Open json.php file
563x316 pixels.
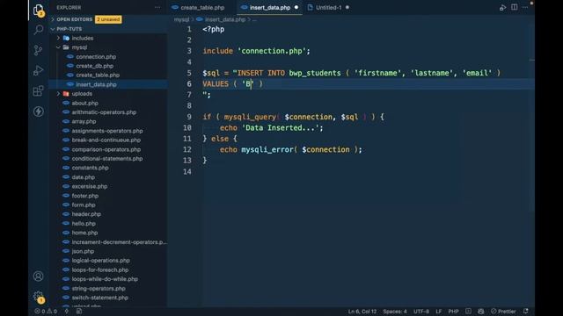click(x=83, y=251)
